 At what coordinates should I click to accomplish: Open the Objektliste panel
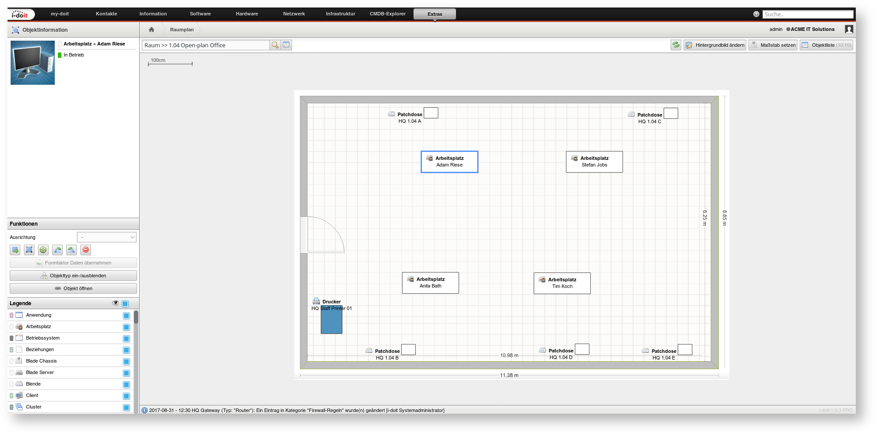pos(826,45)
